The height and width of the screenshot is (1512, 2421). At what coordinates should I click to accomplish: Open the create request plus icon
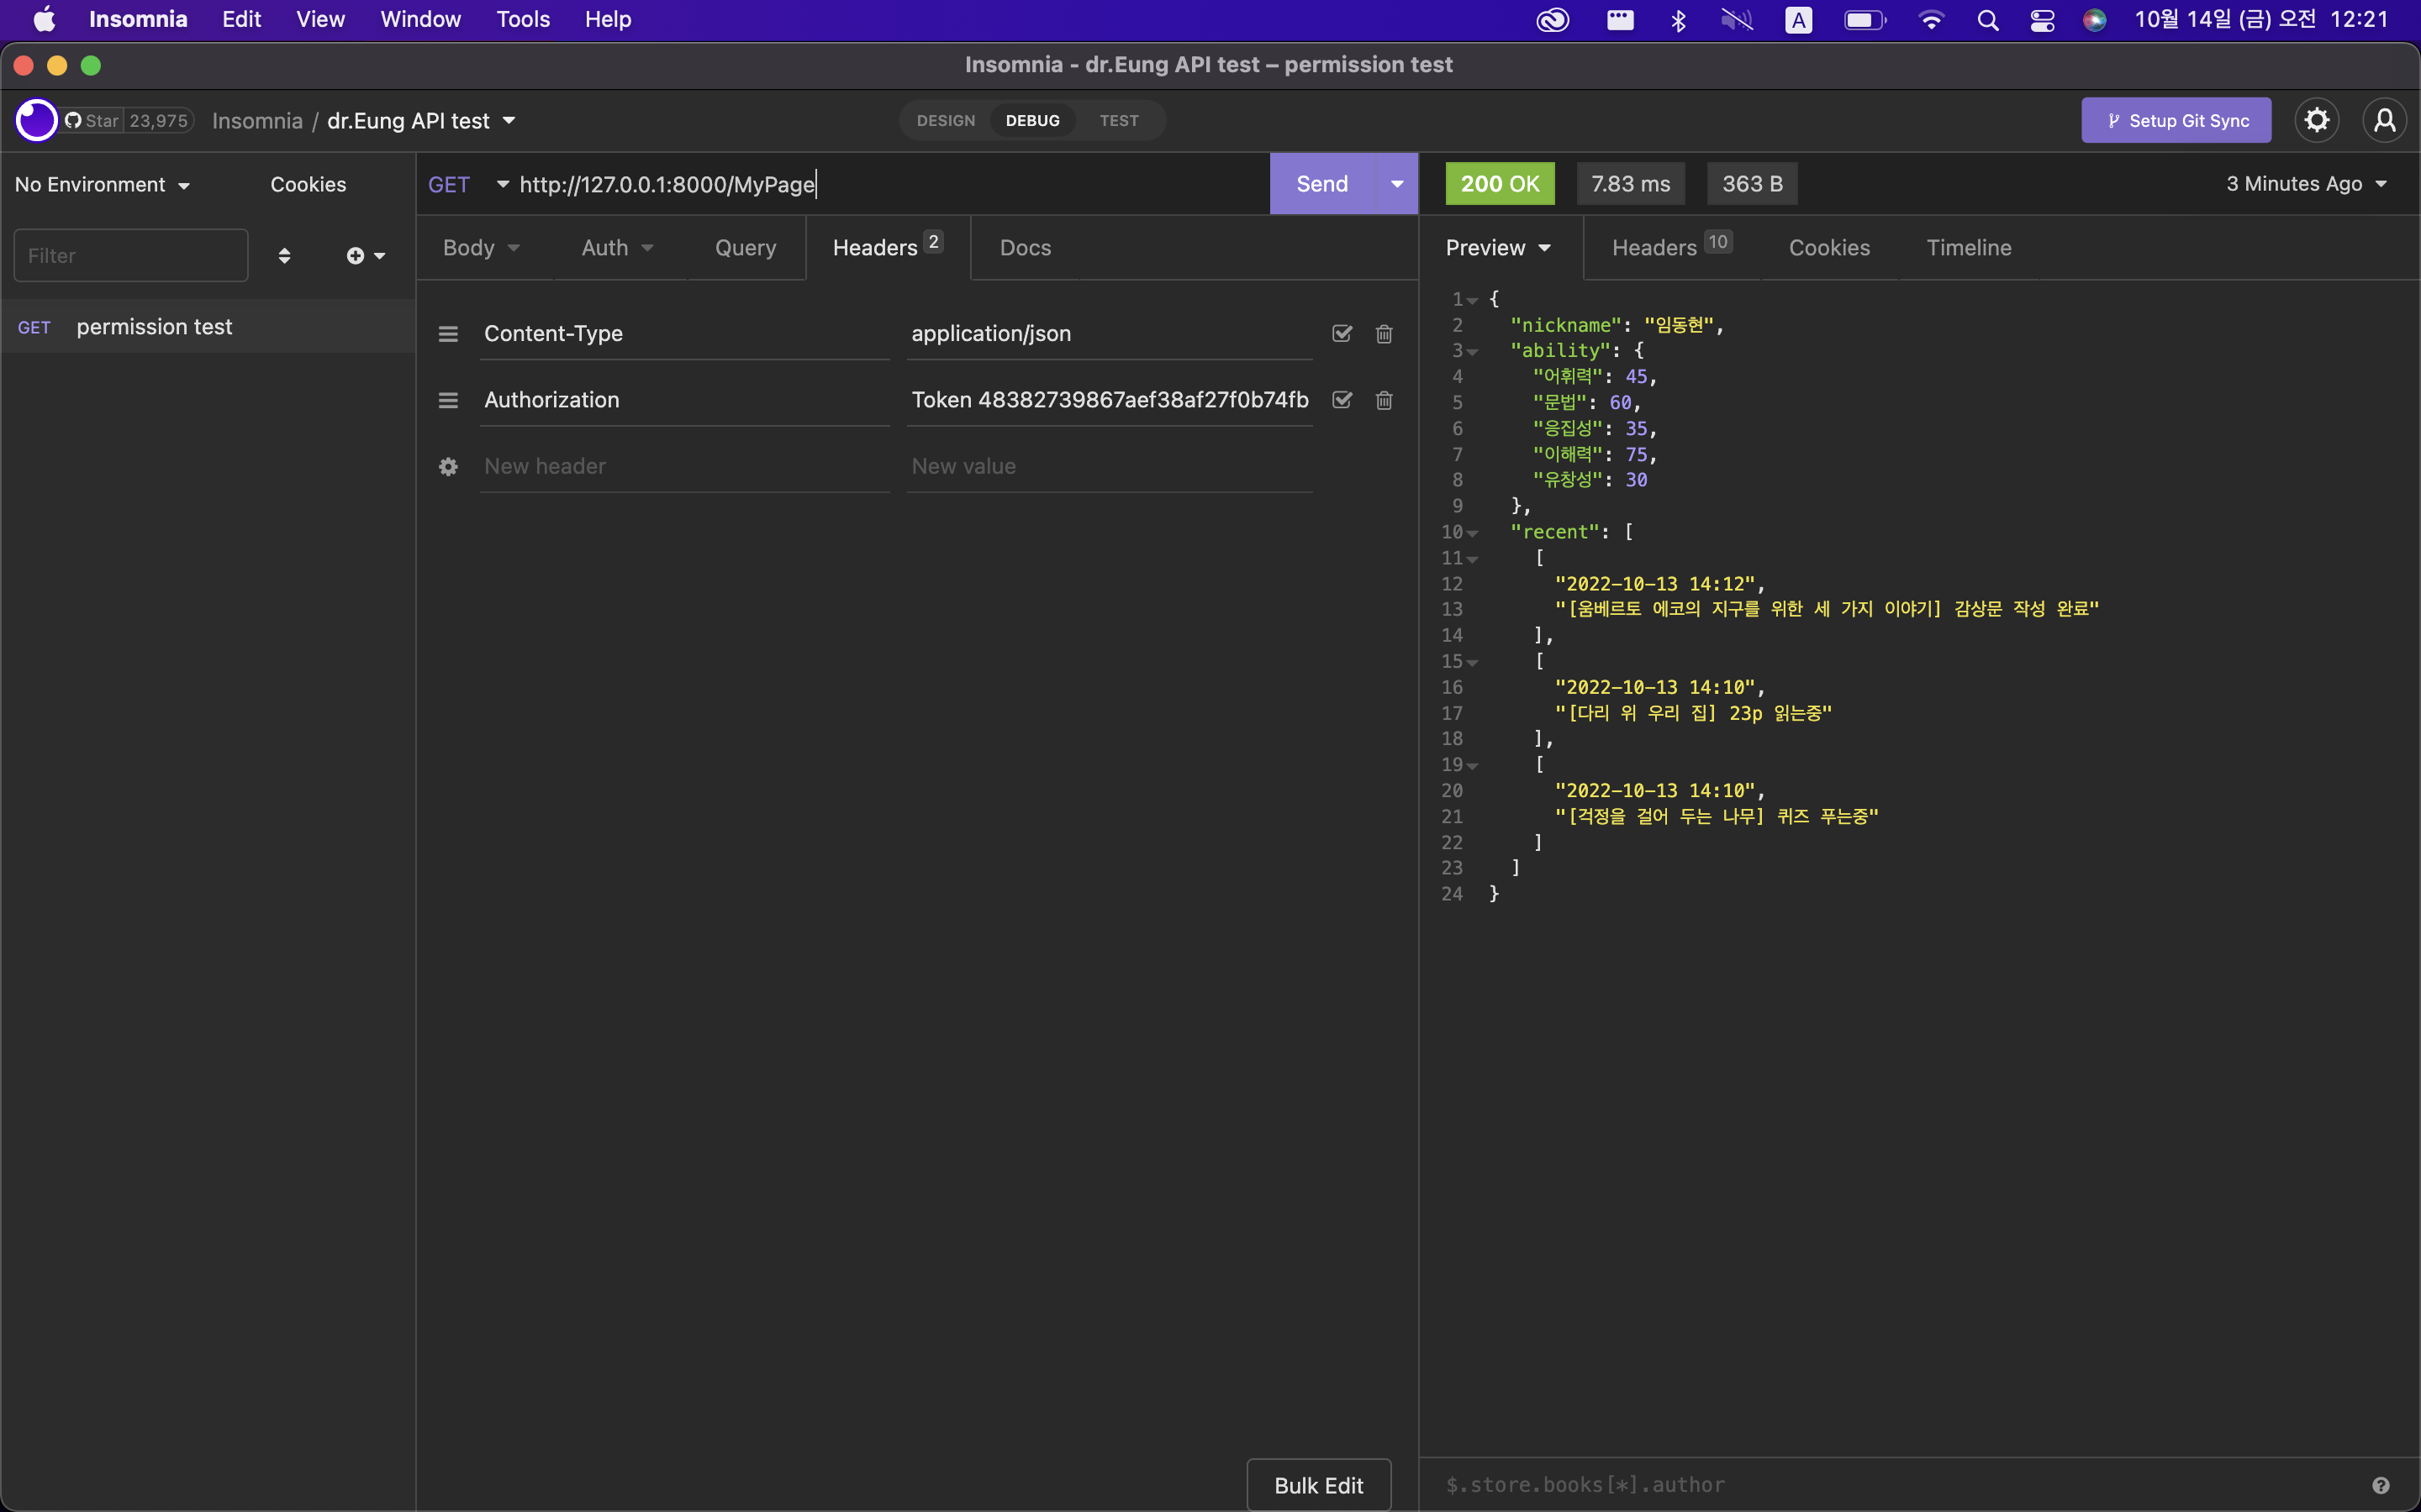(x=365, y=256)
